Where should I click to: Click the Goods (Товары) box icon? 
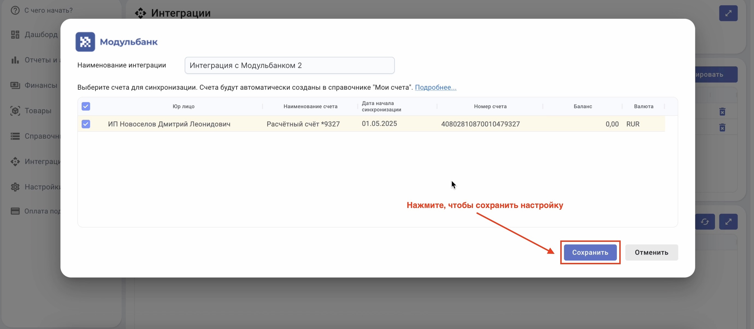(x=15, y=111)
